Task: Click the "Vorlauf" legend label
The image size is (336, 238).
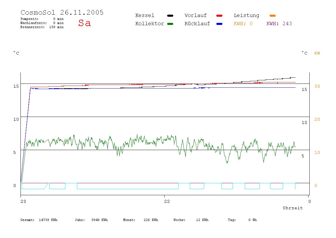Action: tap(196, 16)
